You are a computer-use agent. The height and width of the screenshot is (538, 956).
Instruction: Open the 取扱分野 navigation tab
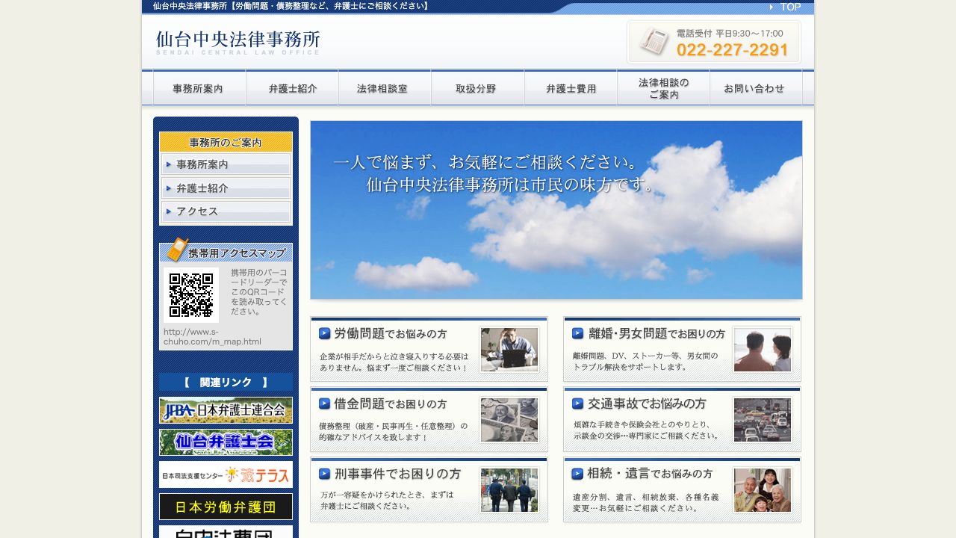coord(477,87)
